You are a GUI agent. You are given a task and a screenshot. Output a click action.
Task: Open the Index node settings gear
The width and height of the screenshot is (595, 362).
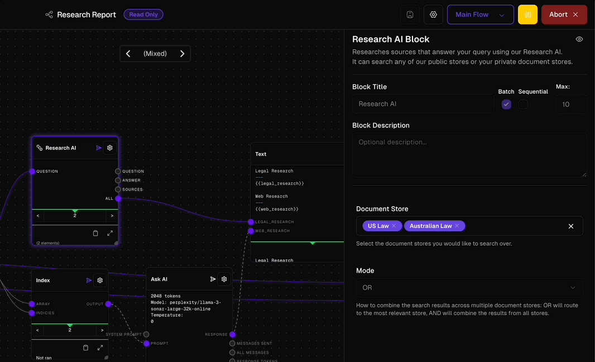click(x=100, y=280)
